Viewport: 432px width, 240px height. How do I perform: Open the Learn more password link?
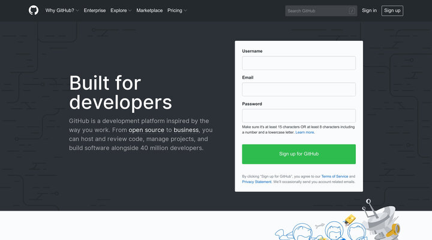(305, 133)
